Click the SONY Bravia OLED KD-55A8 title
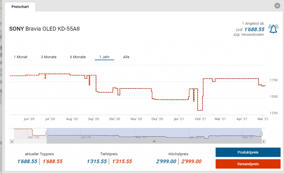The image size is (284, 174). [x=45, y=29]
